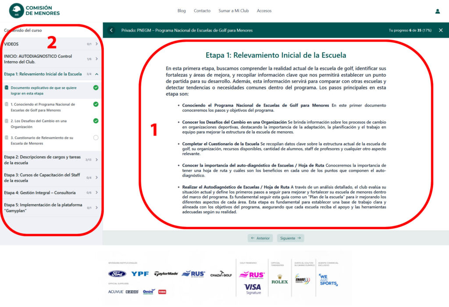This screenshot has height=307, width=449.
Task: Click the Omint supplier logo
Action: (x=149, y=292)
